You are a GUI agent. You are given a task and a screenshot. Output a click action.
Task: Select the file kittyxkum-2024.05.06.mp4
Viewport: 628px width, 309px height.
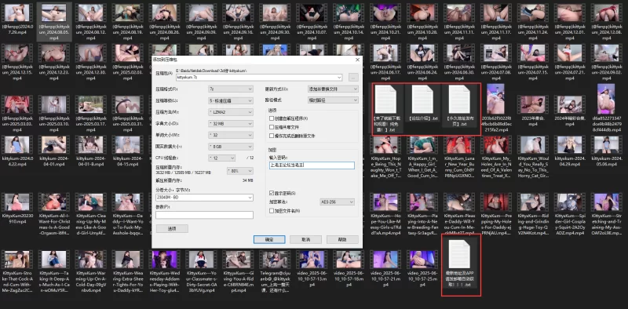(x=607, y=151)
